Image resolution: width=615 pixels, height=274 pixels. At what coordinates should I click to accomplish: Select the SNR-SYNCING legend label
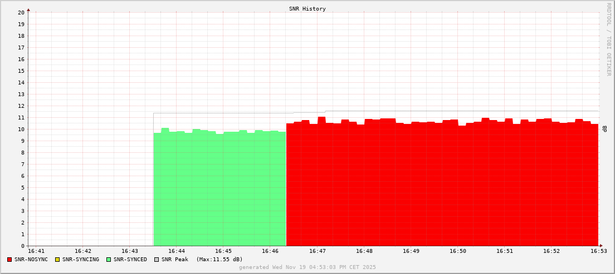80,260
